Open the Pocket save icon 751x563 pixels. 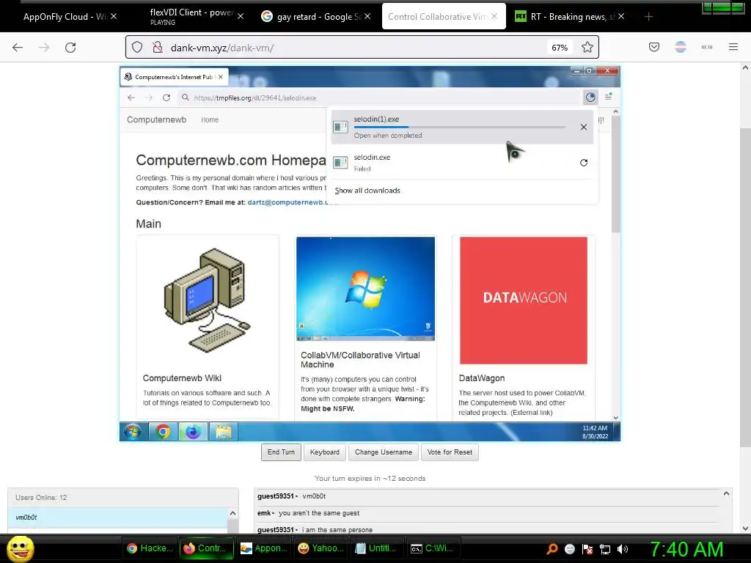(x=653, y=47)
